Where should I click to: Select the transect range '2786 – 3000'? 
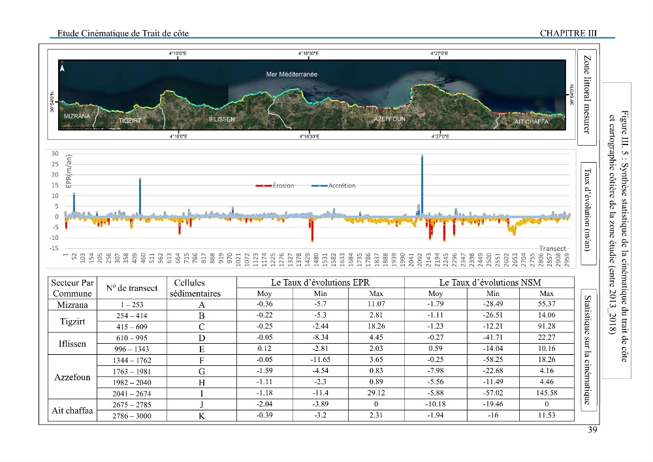132,416
